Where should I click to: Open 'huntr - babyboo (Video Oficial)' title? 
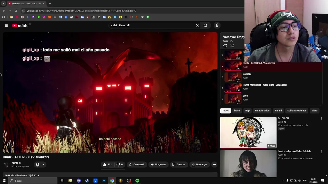(294, 151)
